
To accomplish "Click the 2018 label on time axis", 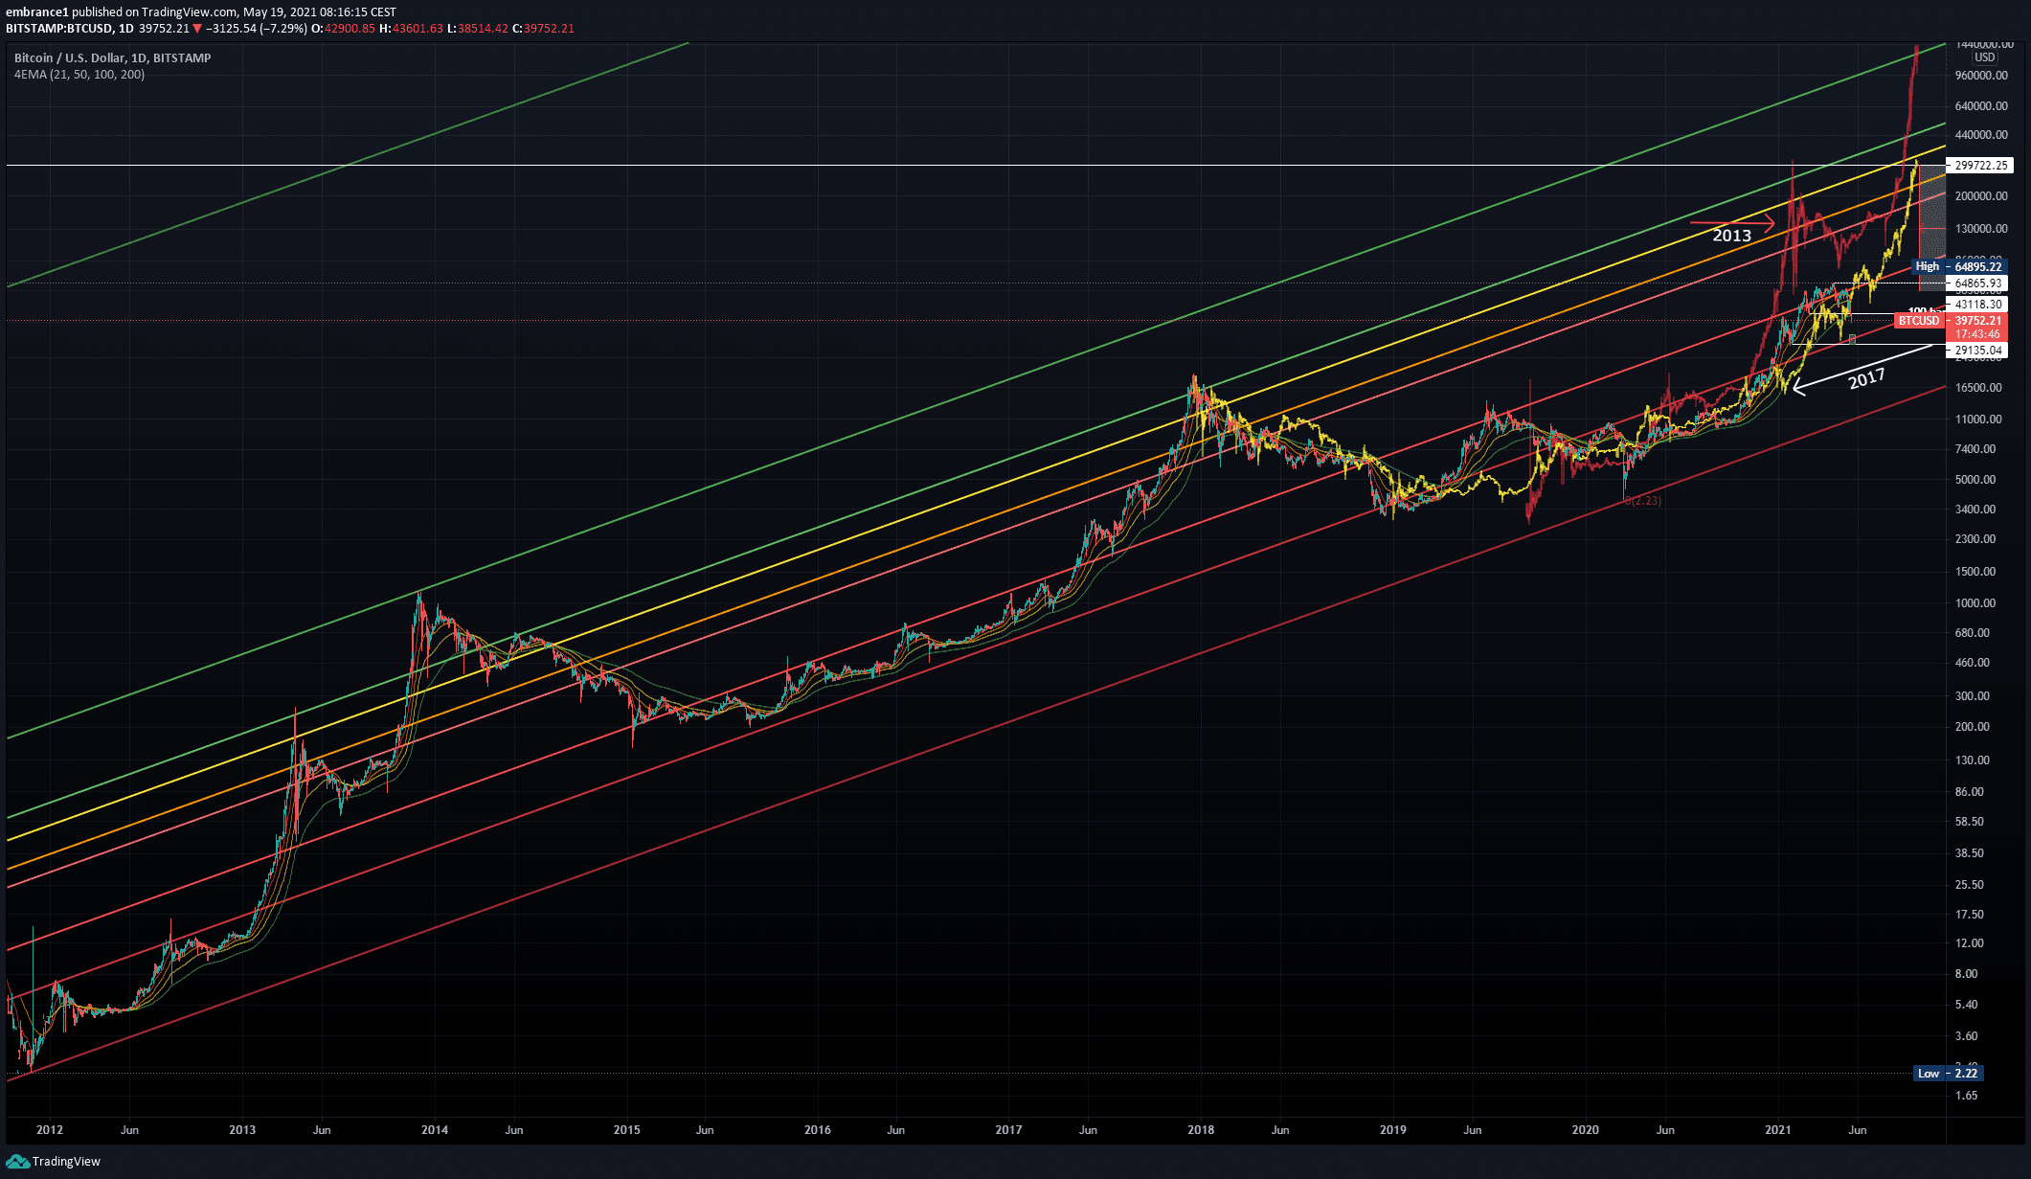I will 1200,1130.
